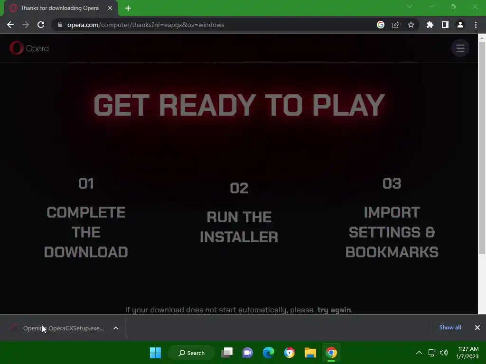Go back to the previous page
Image resolution: width=486 pixels, height=364 pixels.
coord(10,25)
